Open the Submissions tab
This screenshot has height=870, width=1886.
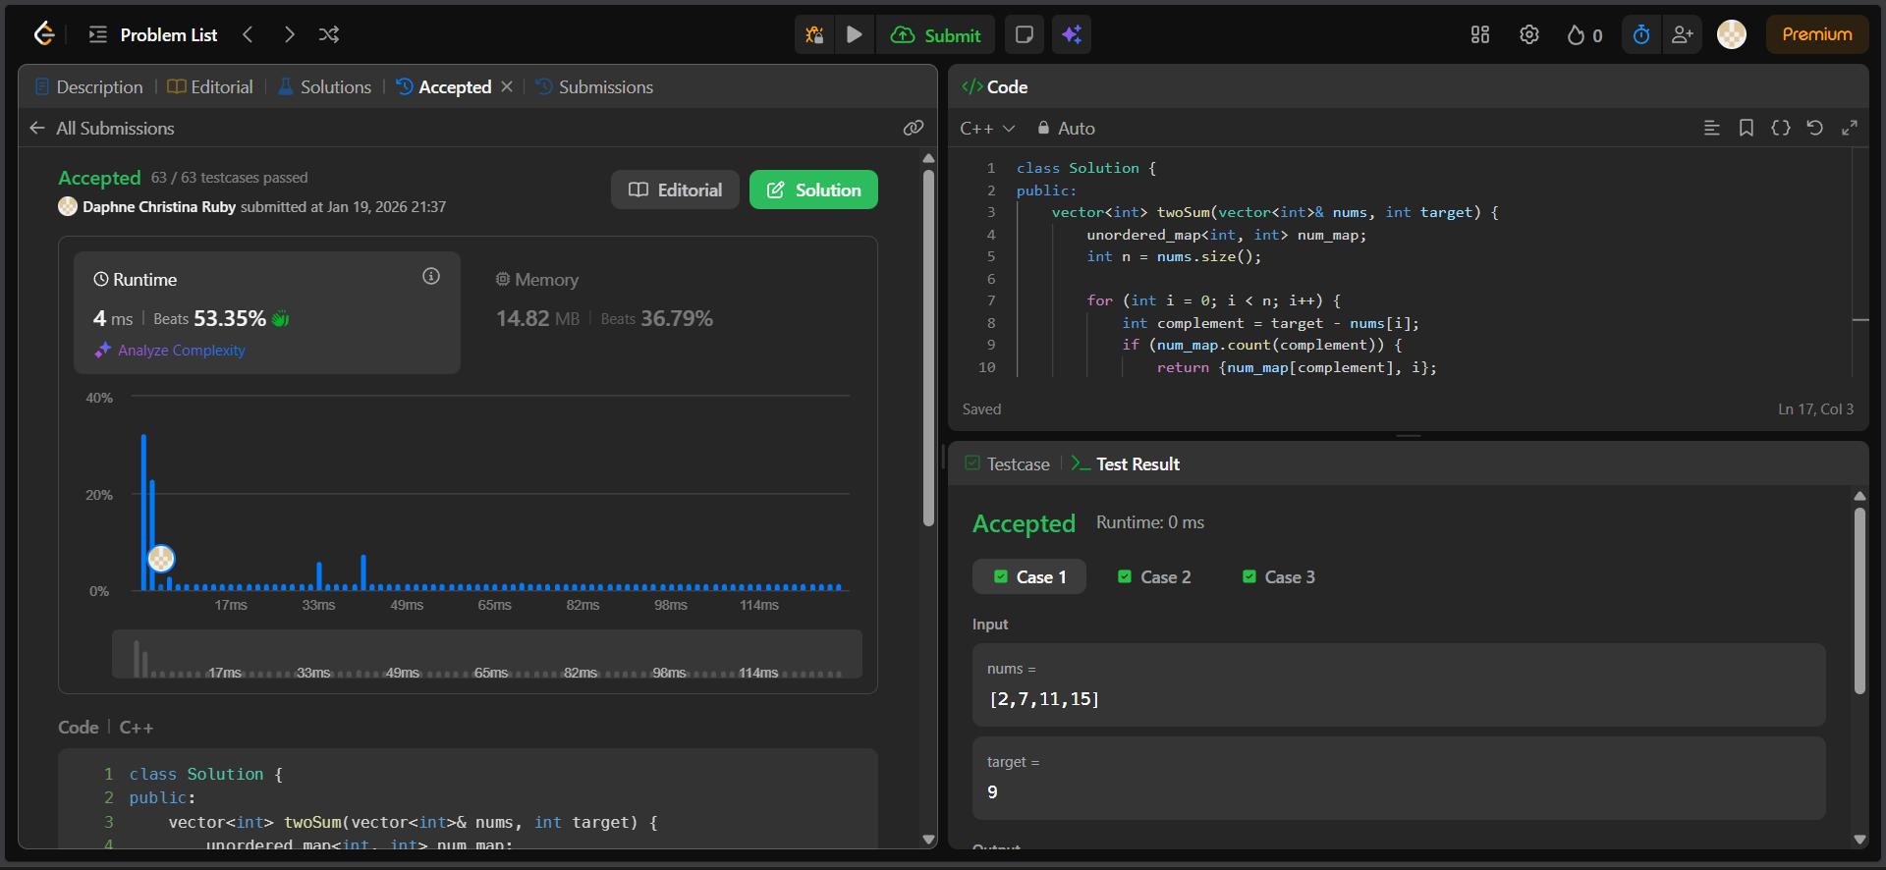click(x=594, y=87)
